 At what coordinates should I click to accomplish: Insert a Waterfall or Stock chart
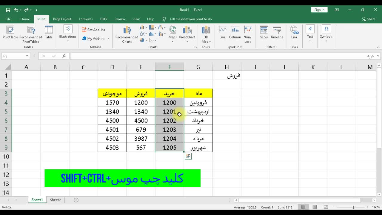(162, 27)
